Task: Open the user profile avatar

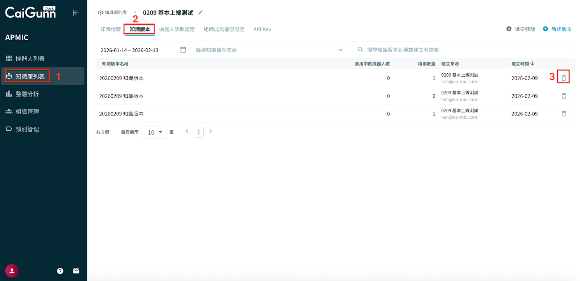Action: click(12, 271)
